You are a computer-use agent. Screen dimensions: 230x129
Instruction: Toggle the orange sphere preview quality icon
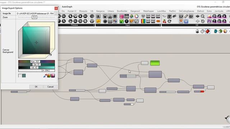(x=225, y=31)
